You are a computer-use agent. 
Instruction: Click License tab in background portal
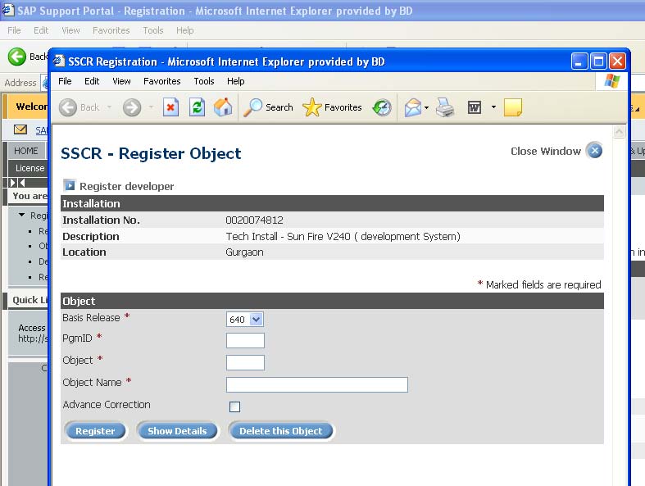[30, 168]
